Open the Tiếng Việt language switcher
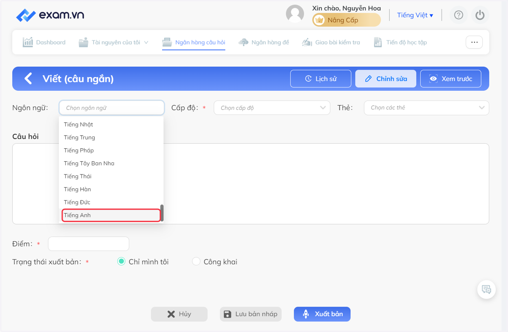The image size is (508, 332). click(x=415, y=15)
